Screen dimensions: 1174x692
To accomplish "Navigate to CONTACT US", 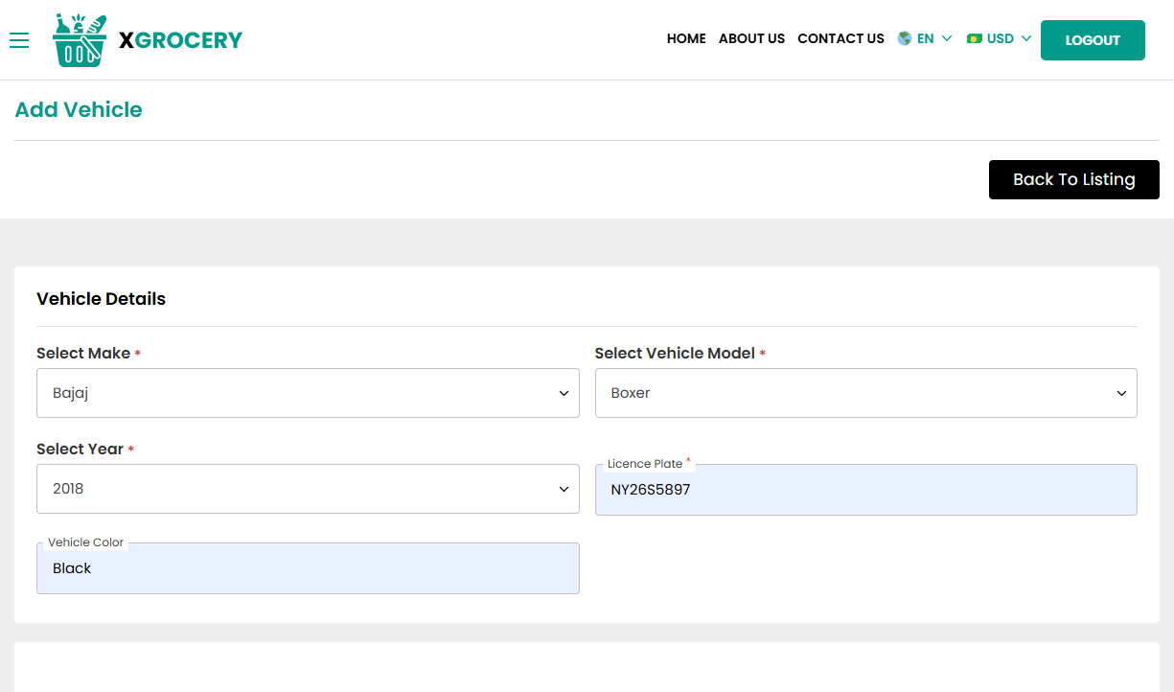I will click(840, 39).
